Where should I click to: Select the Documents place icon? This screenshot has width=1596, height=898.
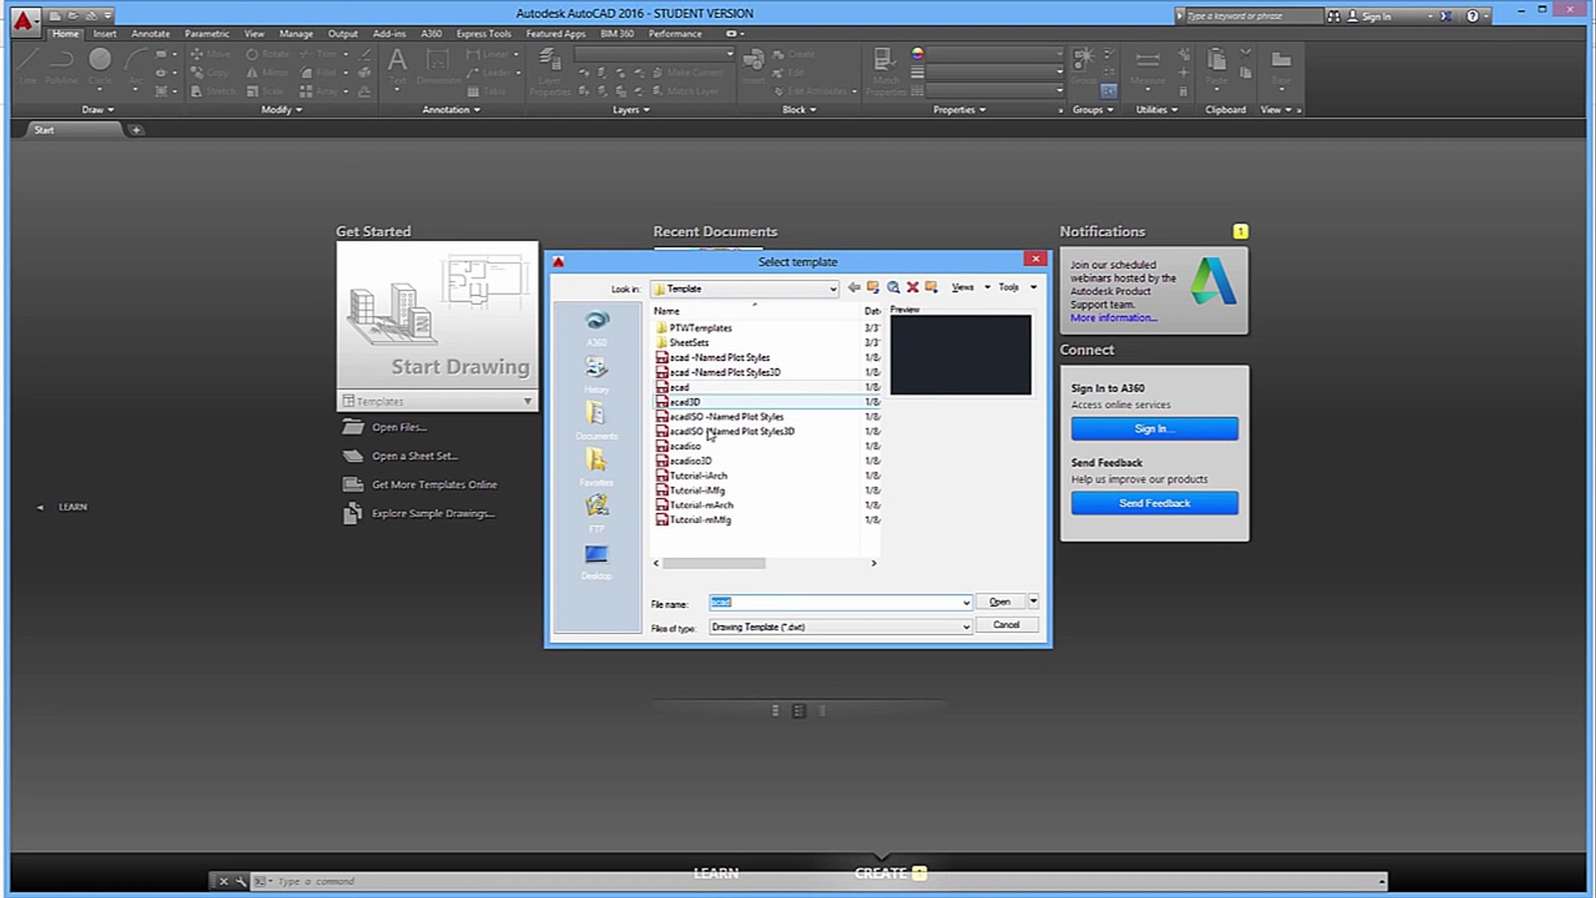(x=596, y=414)
